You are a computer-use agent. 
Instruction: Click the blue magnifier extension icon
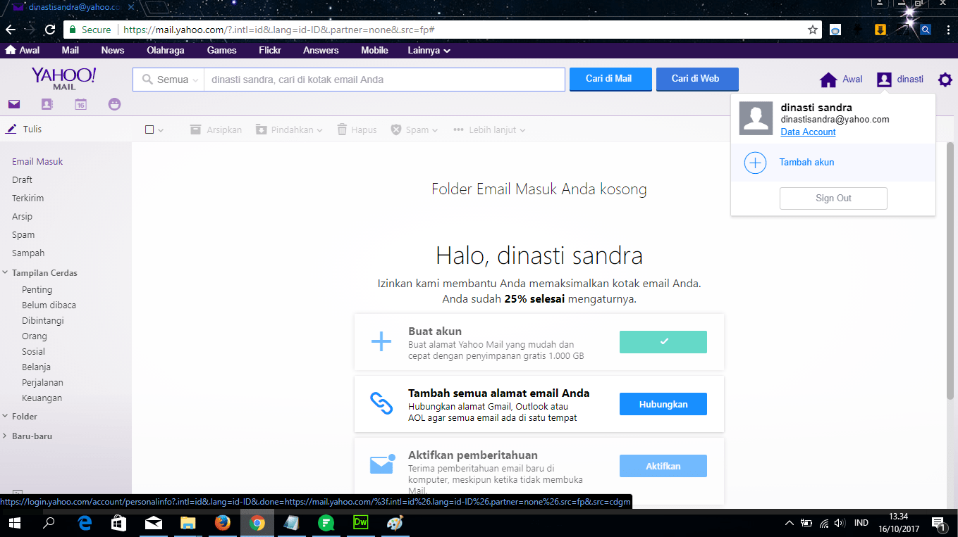click(x=926, y=30)
